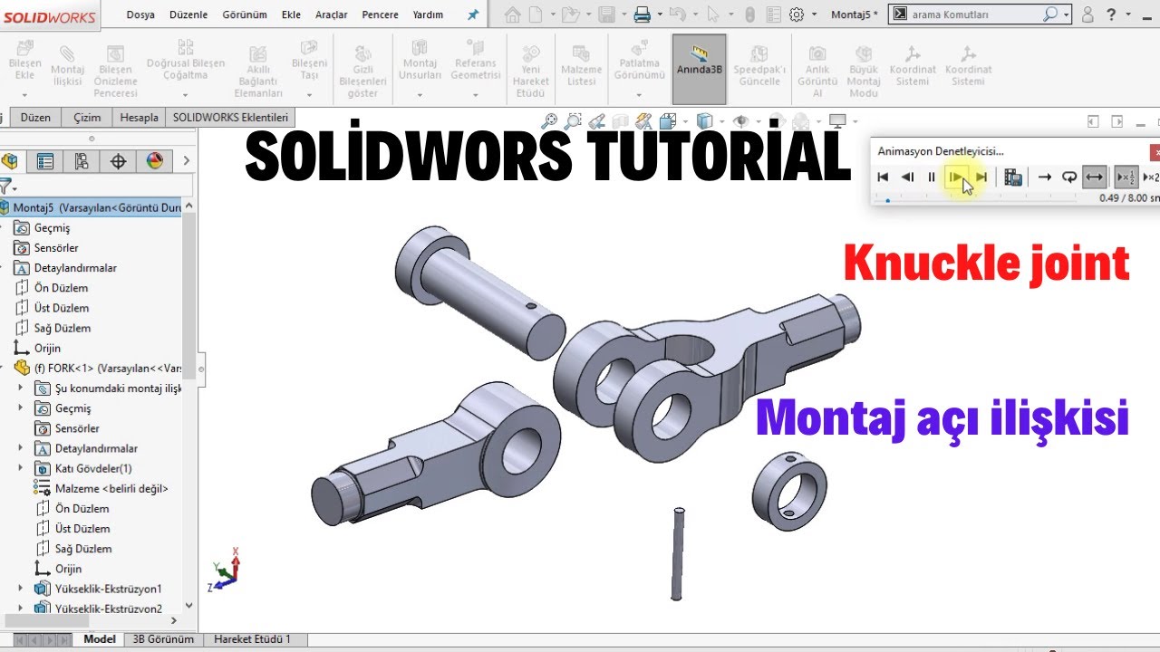Click the options gear icon
Screen dimensions: 1160x652
tap(797, 14)
